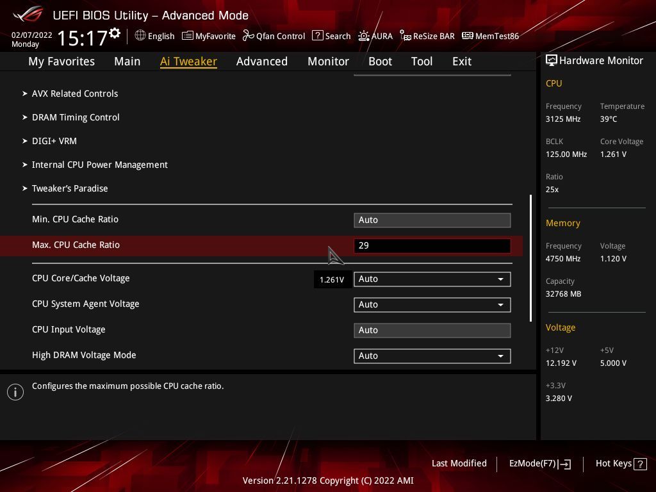Open Hot Keys help
Screen dimensions: 656x492
point(621,464)
